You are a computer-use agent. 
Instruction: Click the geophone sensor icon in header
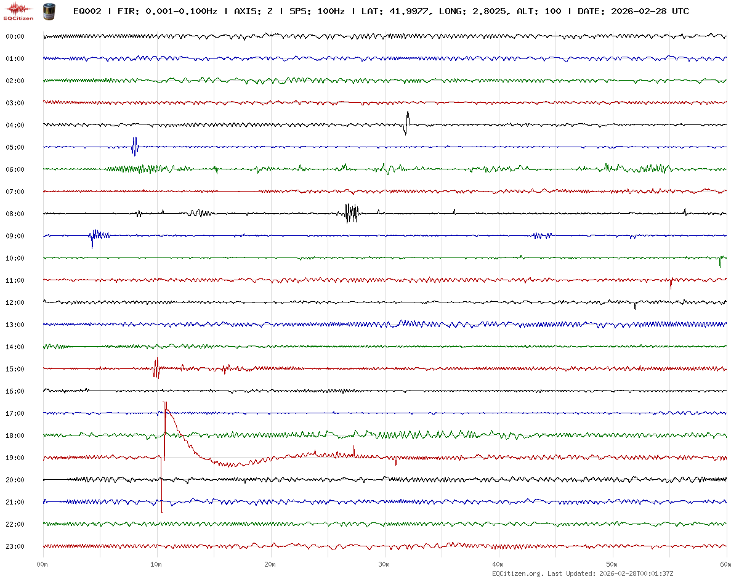click(x=48, y=10)
